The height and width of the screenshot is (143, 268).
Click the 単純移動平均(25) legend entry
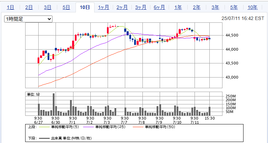(110, 127)
